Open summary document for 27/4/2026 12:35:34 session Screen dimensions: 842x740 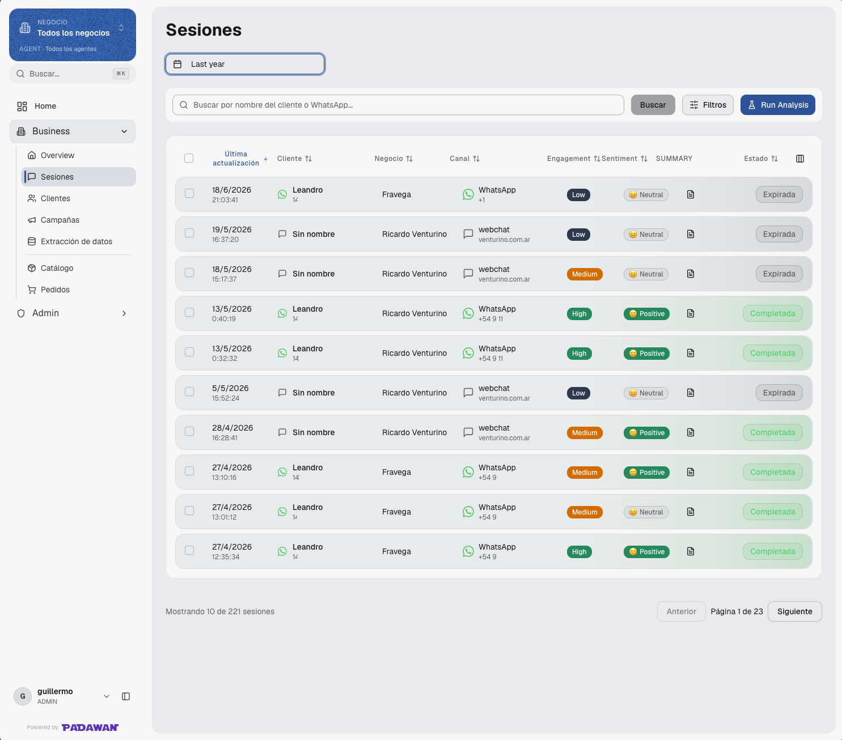pos(691,551)
